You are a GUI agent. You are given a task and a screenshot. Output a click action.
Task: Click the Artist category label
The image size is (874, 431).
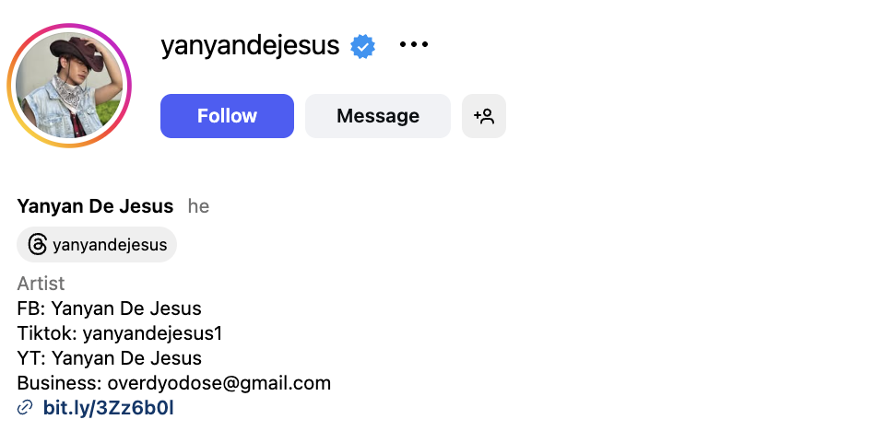41,284
